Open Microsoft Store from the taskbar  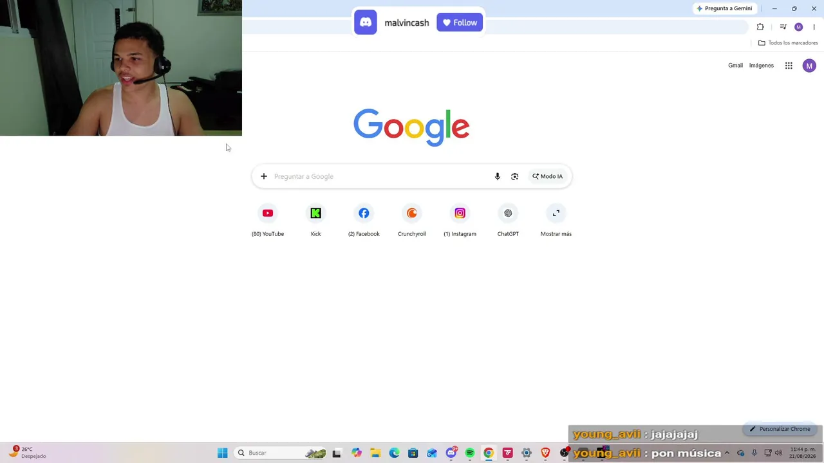[x=413, y=453]
